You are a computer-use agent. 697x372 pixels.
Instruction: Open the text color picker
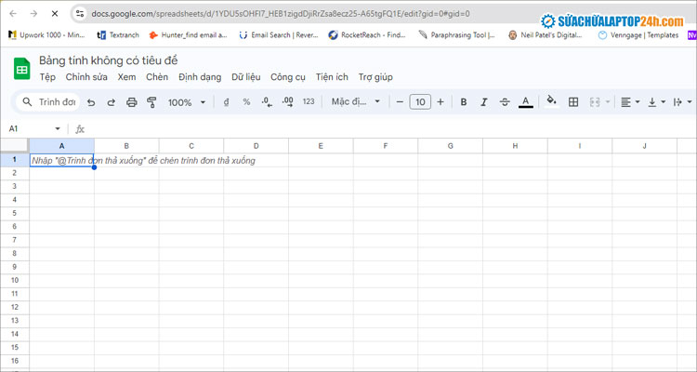click(x=525, y=102)
